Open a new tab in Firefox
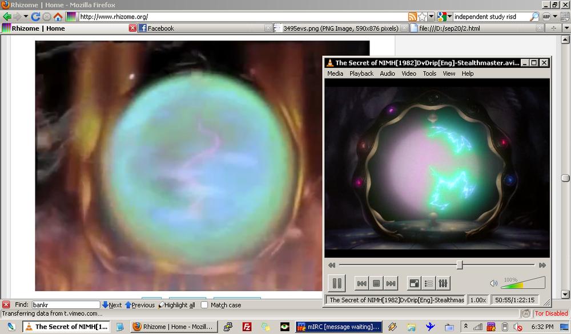Screen dimensions: 571x334 [553, 28]
